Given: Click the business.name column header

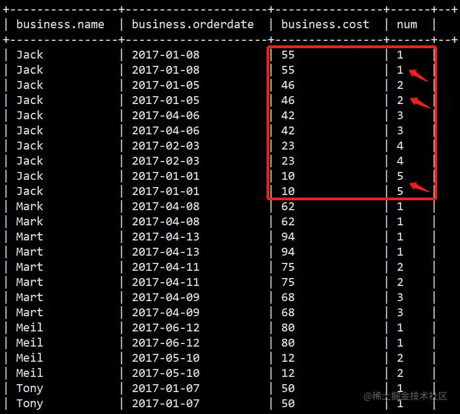Looking at the screenshot, I should [60, 25].
